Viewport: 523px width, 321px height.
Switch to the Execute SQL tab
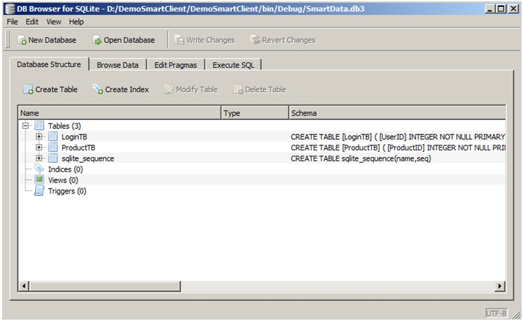tap(233, 65)
